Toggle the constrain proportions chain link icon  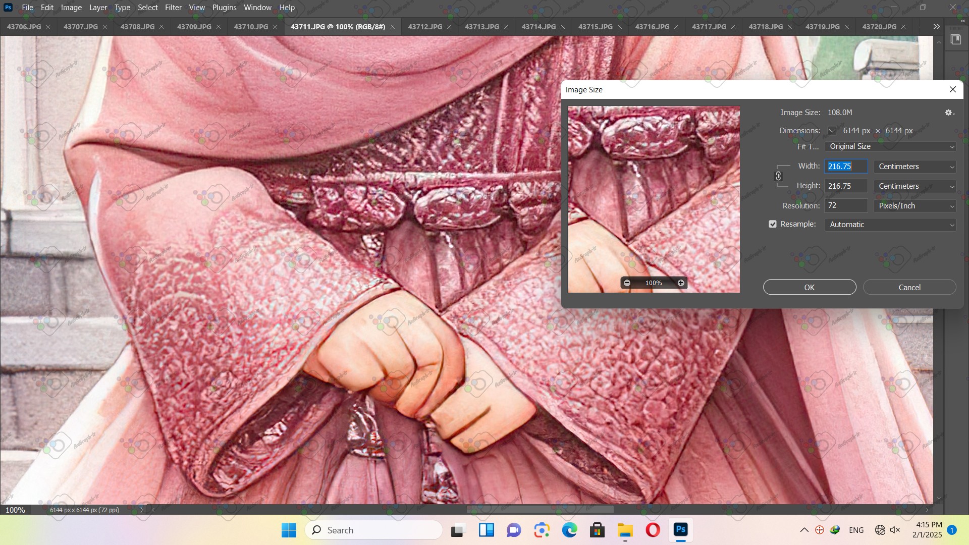pos(778,176)
